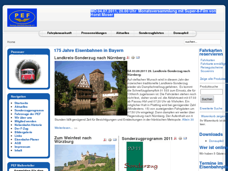The height and width of the screenshot is (171, 228).
Task: Go to Fahrzeuge der PEF
Action: 28,114
